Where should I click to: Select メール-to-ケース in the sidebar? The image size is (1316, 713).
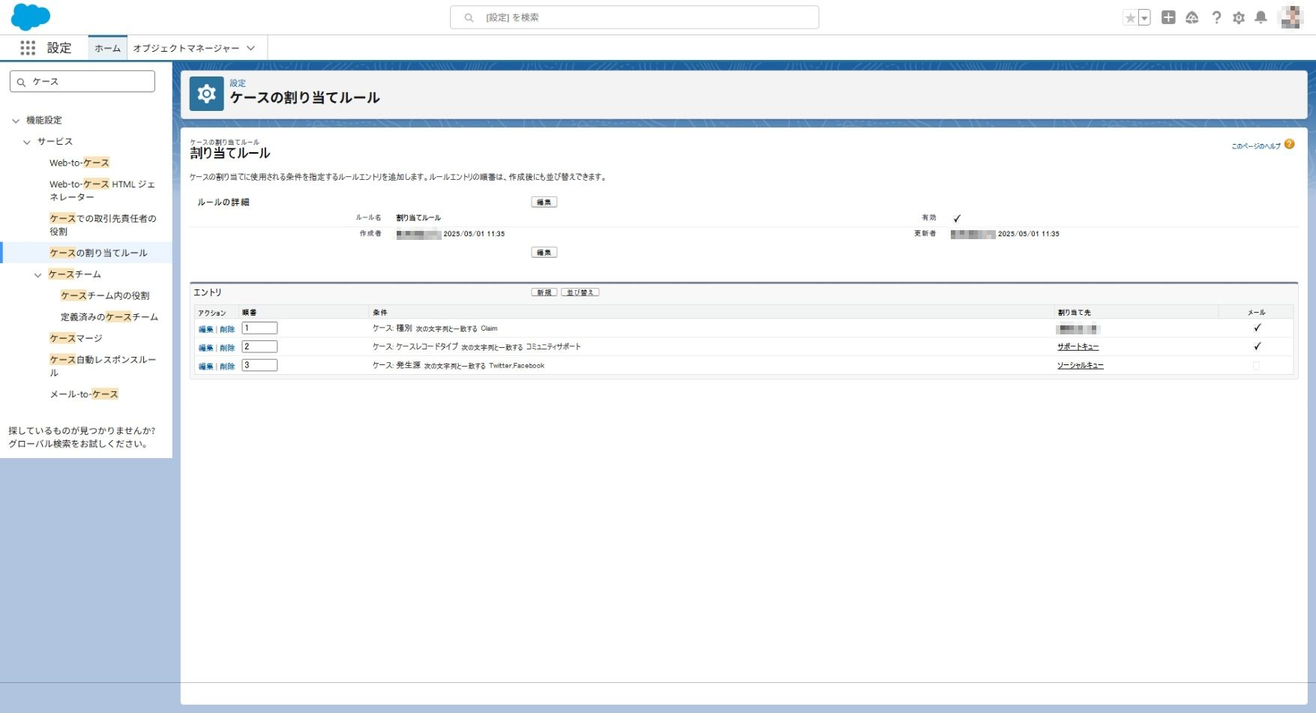click(x=84, y=394)
